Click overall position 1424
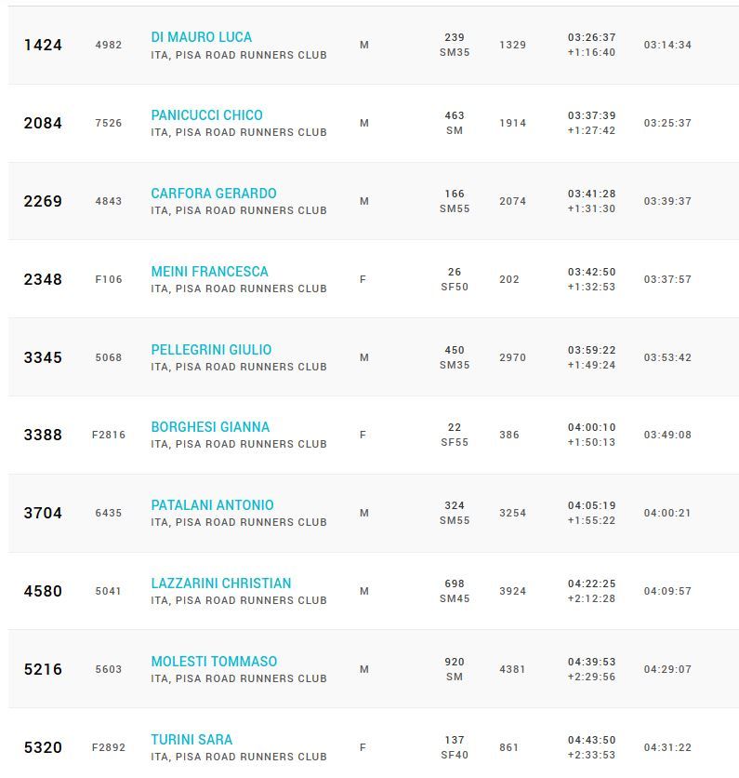The width and height of the screenshot is (739, 778). tap(43, 45)
